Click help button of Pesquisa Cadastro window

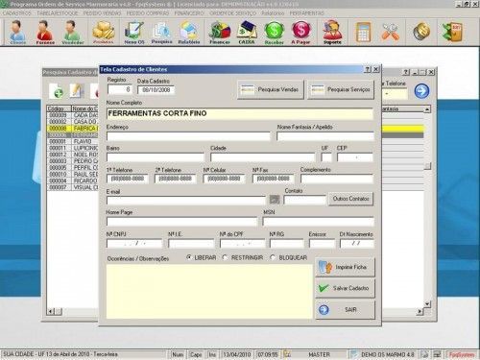click(406, 72)
